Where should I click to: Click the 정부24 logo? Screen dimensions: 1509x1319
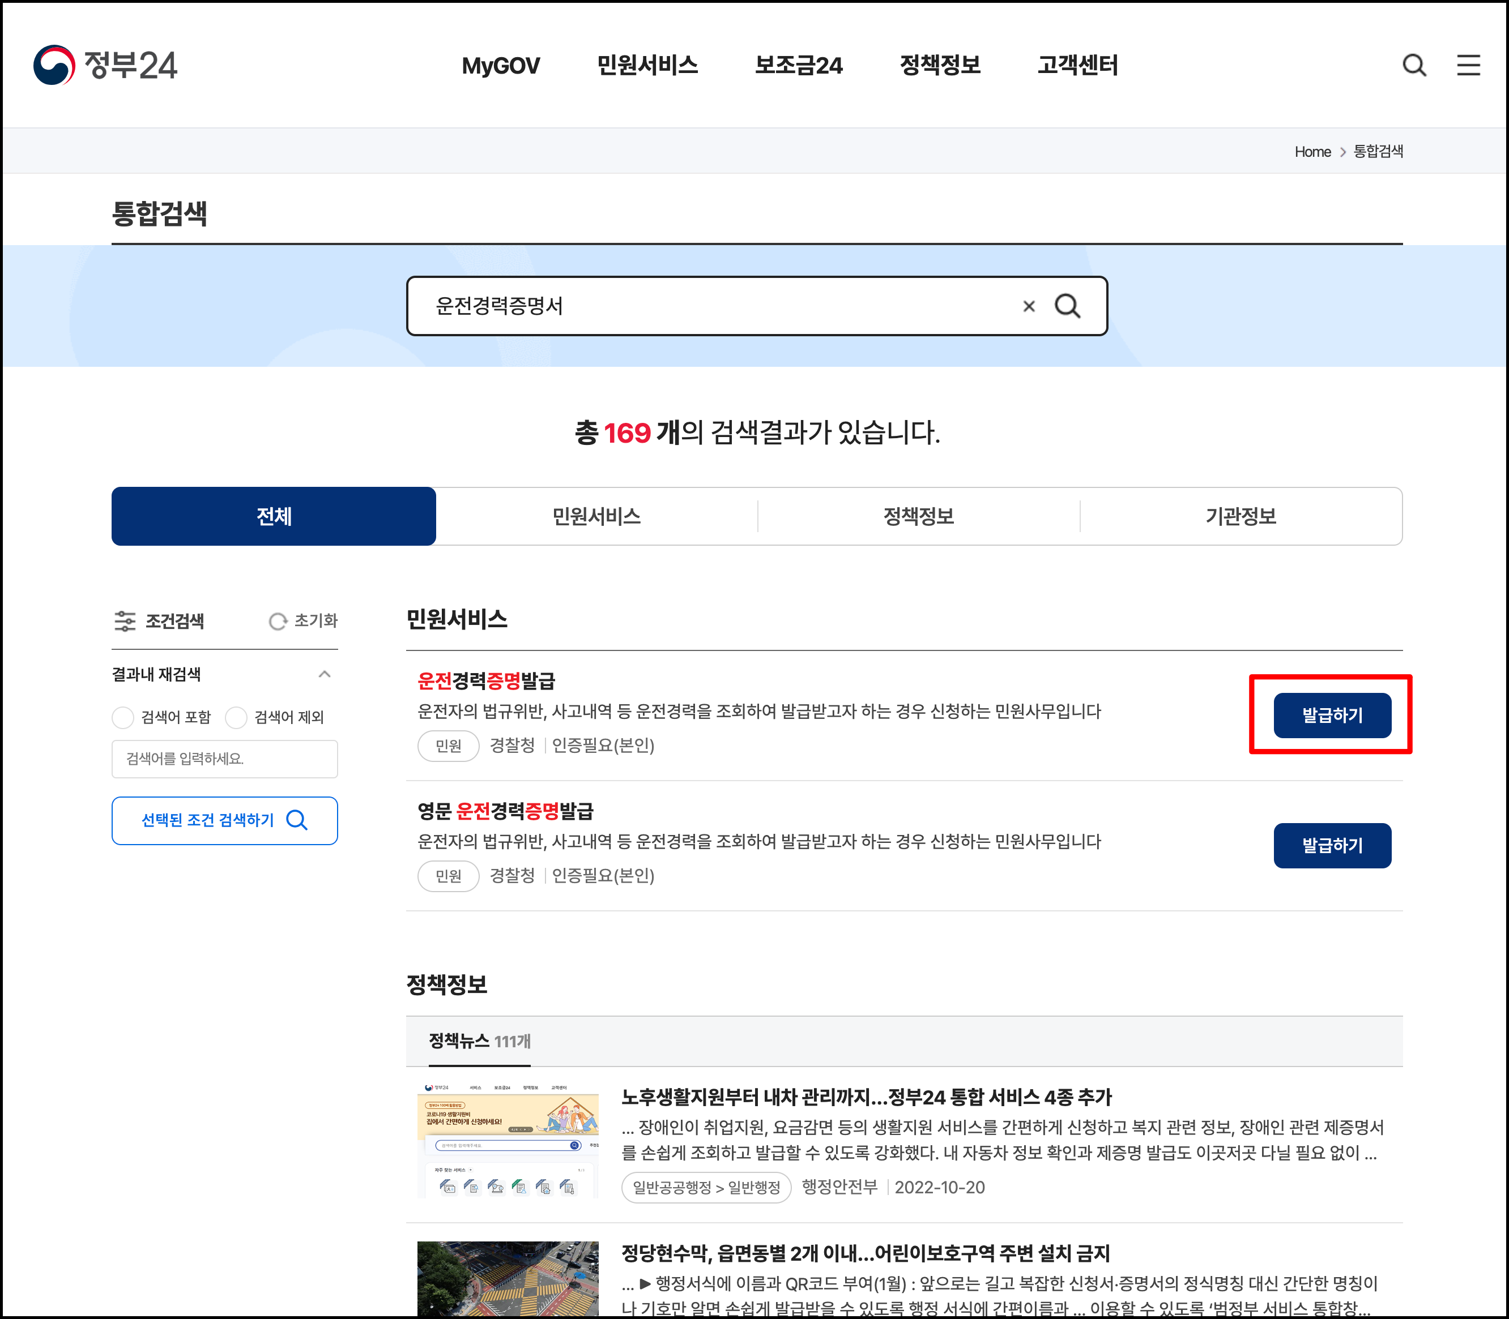[105, 66]
